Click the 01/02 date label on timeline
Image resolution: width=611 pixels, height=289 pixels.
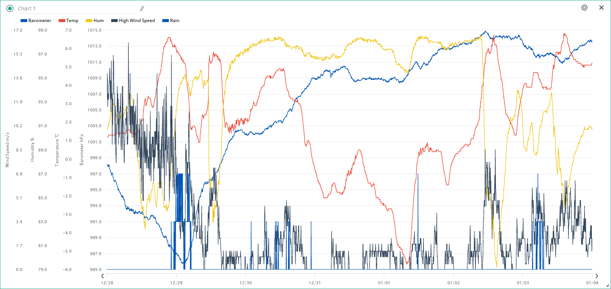pos(453,283)
